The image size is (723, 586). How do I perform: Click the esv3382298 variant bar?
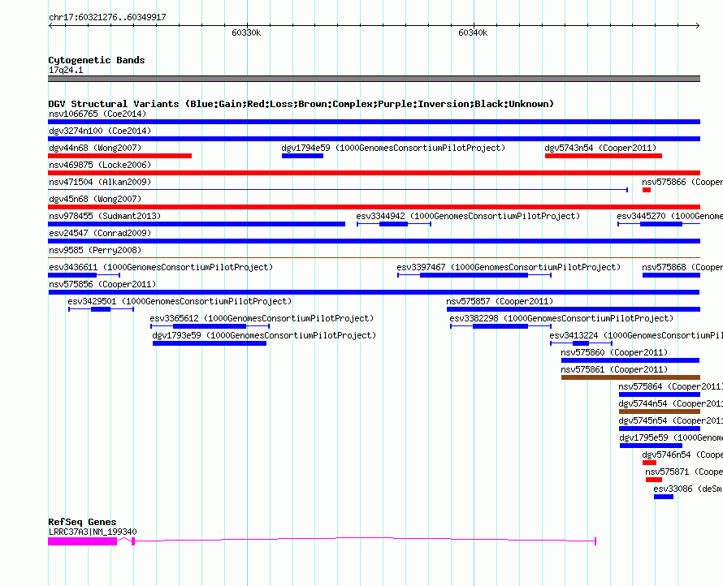click(500, 326)
